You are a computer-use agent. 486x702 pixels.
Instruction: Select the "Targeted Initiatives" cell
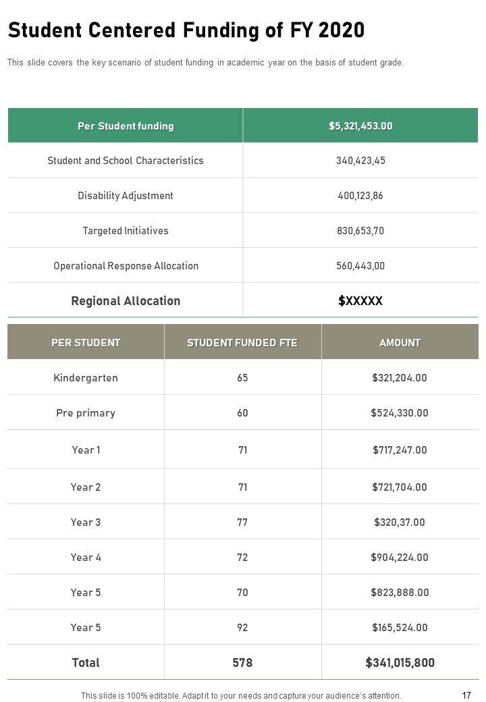126,231
